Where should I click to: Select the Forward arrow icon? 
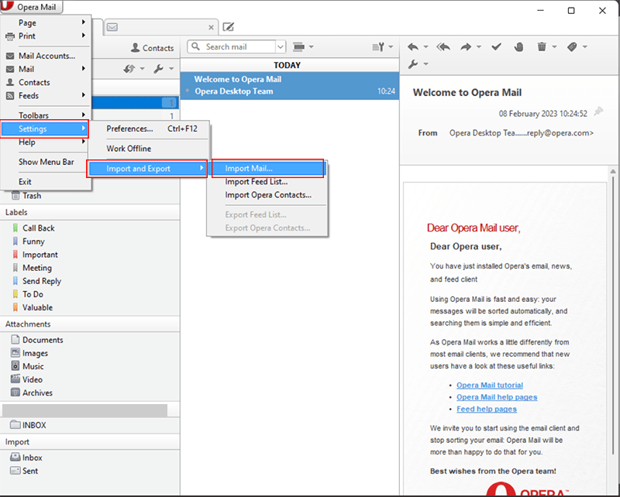point(467,46)
